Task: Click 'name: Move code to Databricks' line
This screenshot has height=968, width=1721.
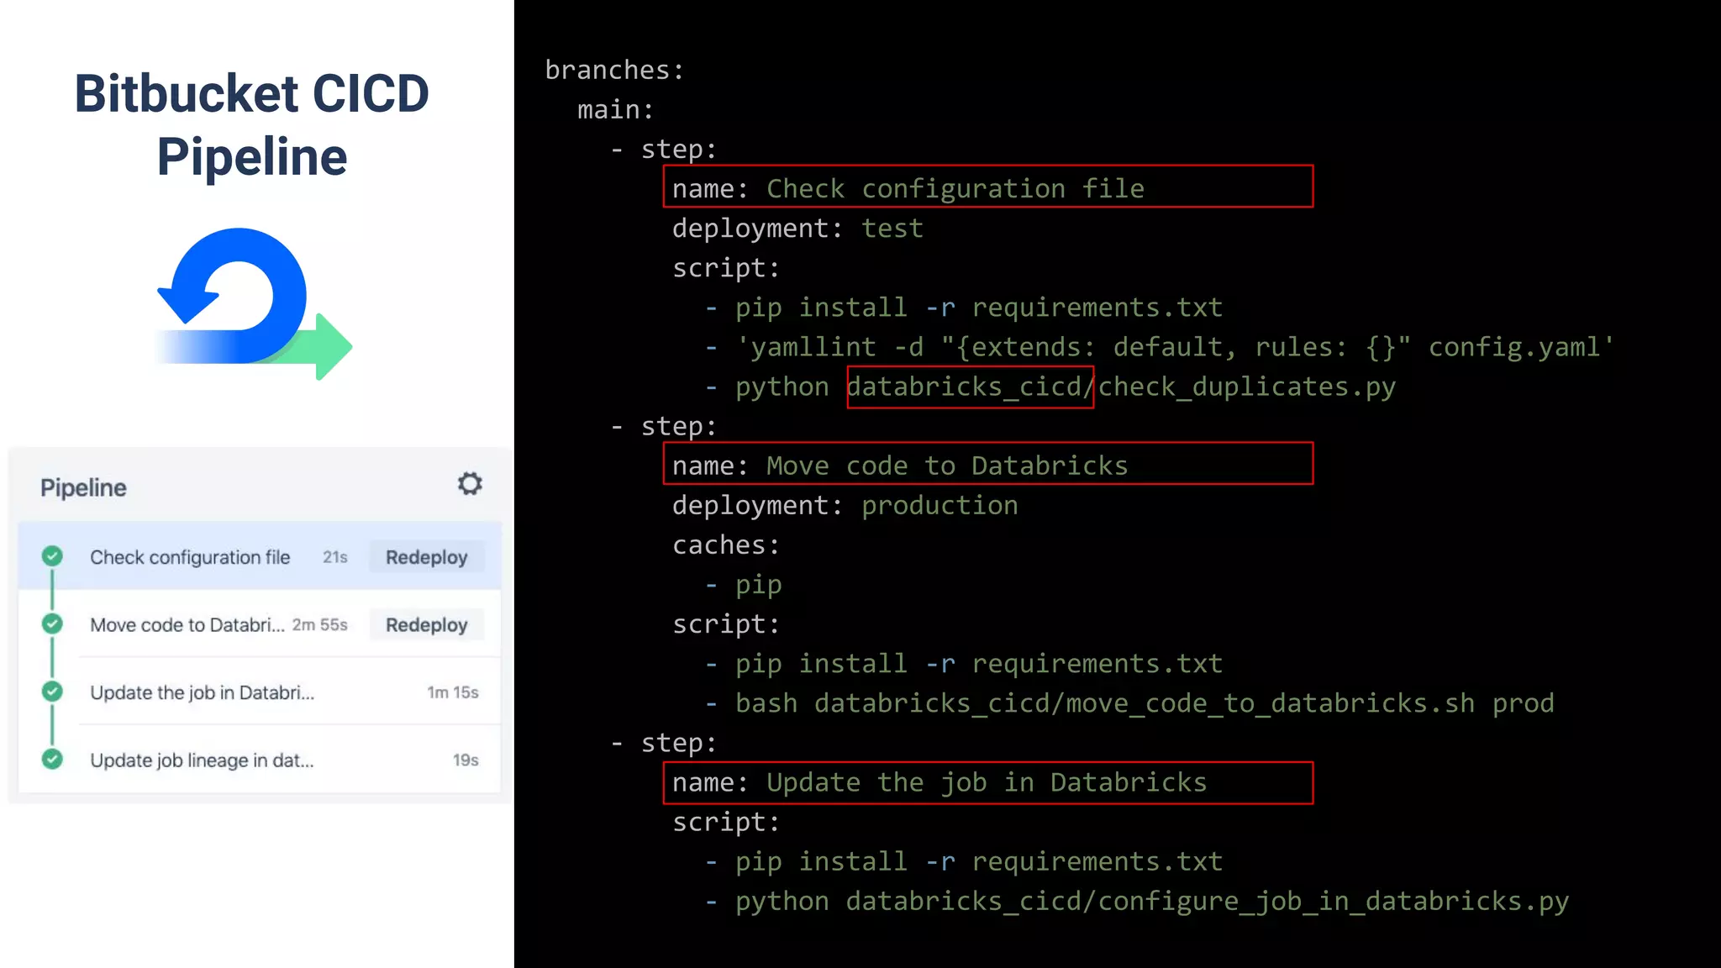Action: pos(900,466)
